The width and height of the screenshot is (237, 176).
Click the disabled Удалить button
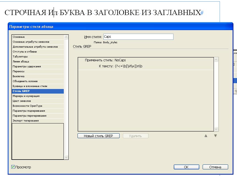(136, 136)
